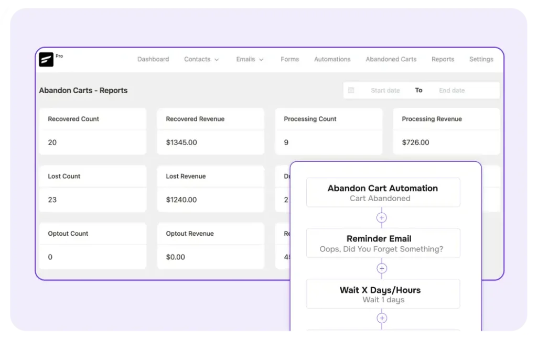Click the Recovered Revenue stat card
The image size is (537, 340).
[210, 131]
